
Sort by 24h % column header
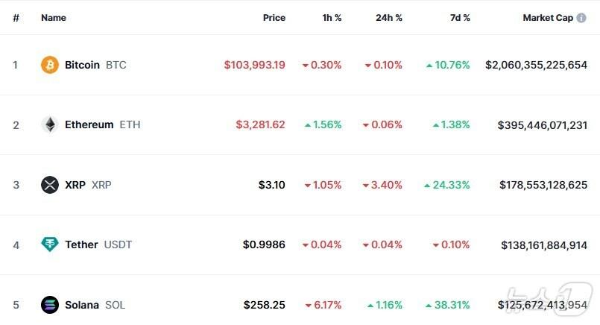[388, 18]
